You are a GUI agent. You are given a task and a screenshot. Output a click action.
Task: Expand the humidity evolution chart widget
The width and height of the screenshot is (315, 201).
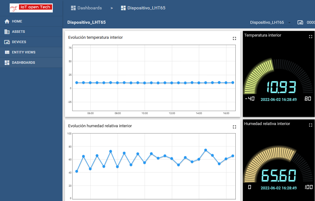click(234, 127)
